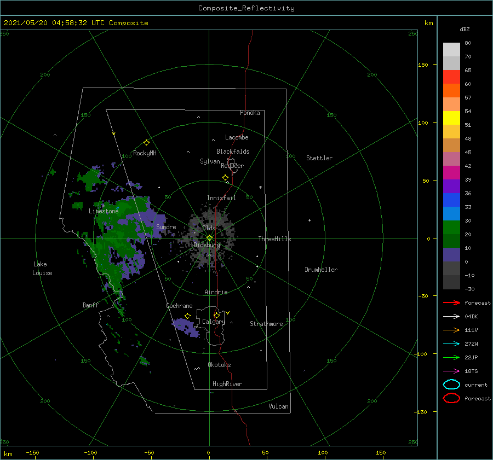Click the Sundre label
Image resolution: width=493 pixels, height=460 pixels.
pyautogui.click(x=166, y=226)
